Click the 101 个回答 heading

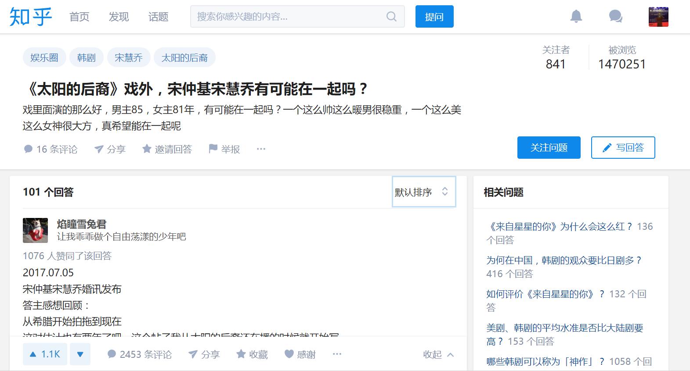click(48, 192)
